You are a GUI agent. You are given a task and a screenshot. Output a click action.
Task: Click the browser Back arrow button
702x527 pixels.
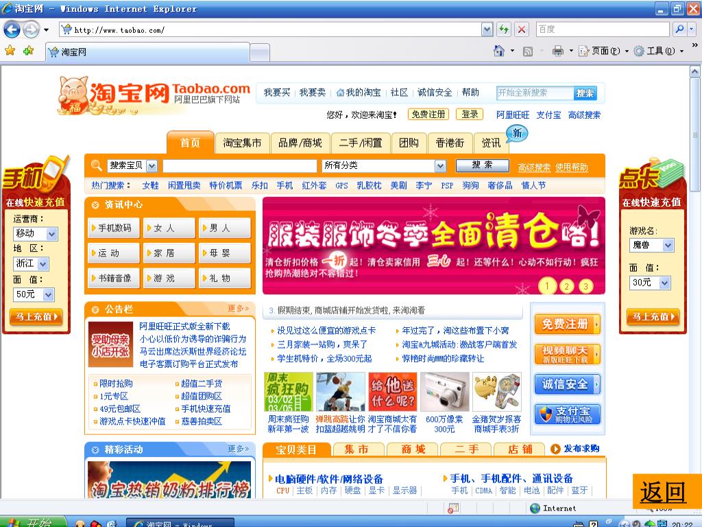click(12, 30)
